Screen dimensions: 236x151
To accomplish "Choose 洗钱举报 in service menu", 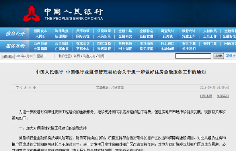I will tap(104, 49).
